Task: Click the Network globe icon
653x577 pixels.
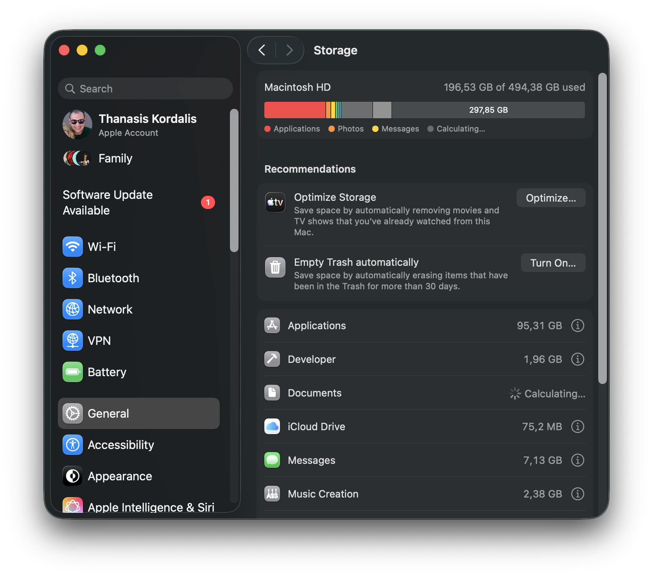Action: pos(73,309)
